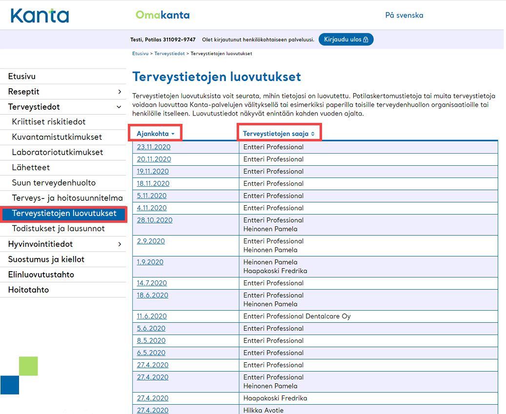Click patient name 'Testi, Potilas 311092-9747'
Screen dimensions: 506x414
click(163, 39)
